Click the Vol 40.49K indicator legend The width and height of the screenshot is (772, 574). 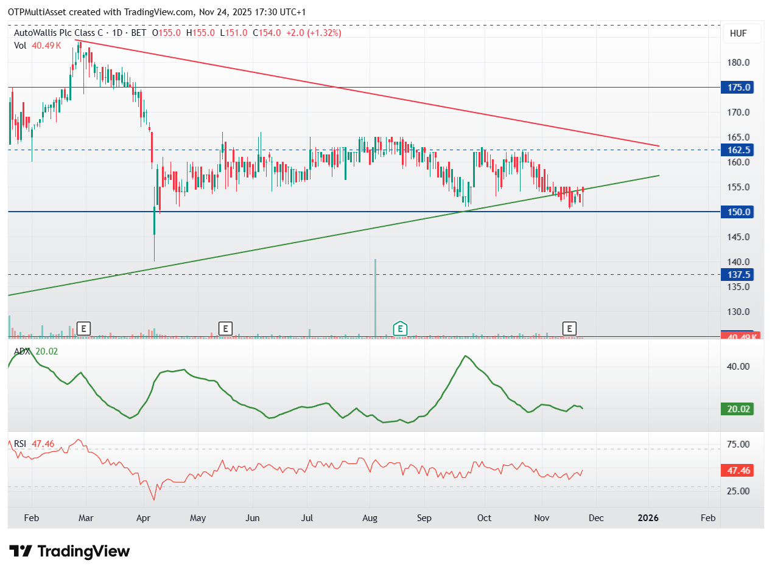point(30,45)
